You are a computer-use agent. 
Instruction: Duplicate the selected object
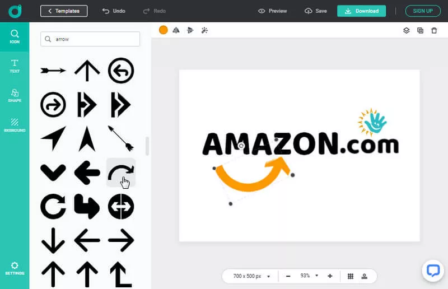coord(421,30)
